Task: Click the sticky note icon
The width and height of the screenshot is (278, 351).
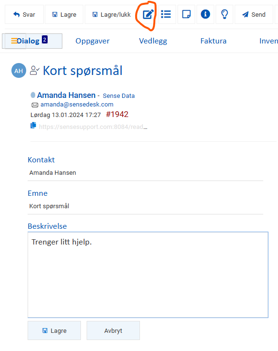Action: tap(186, 14)
